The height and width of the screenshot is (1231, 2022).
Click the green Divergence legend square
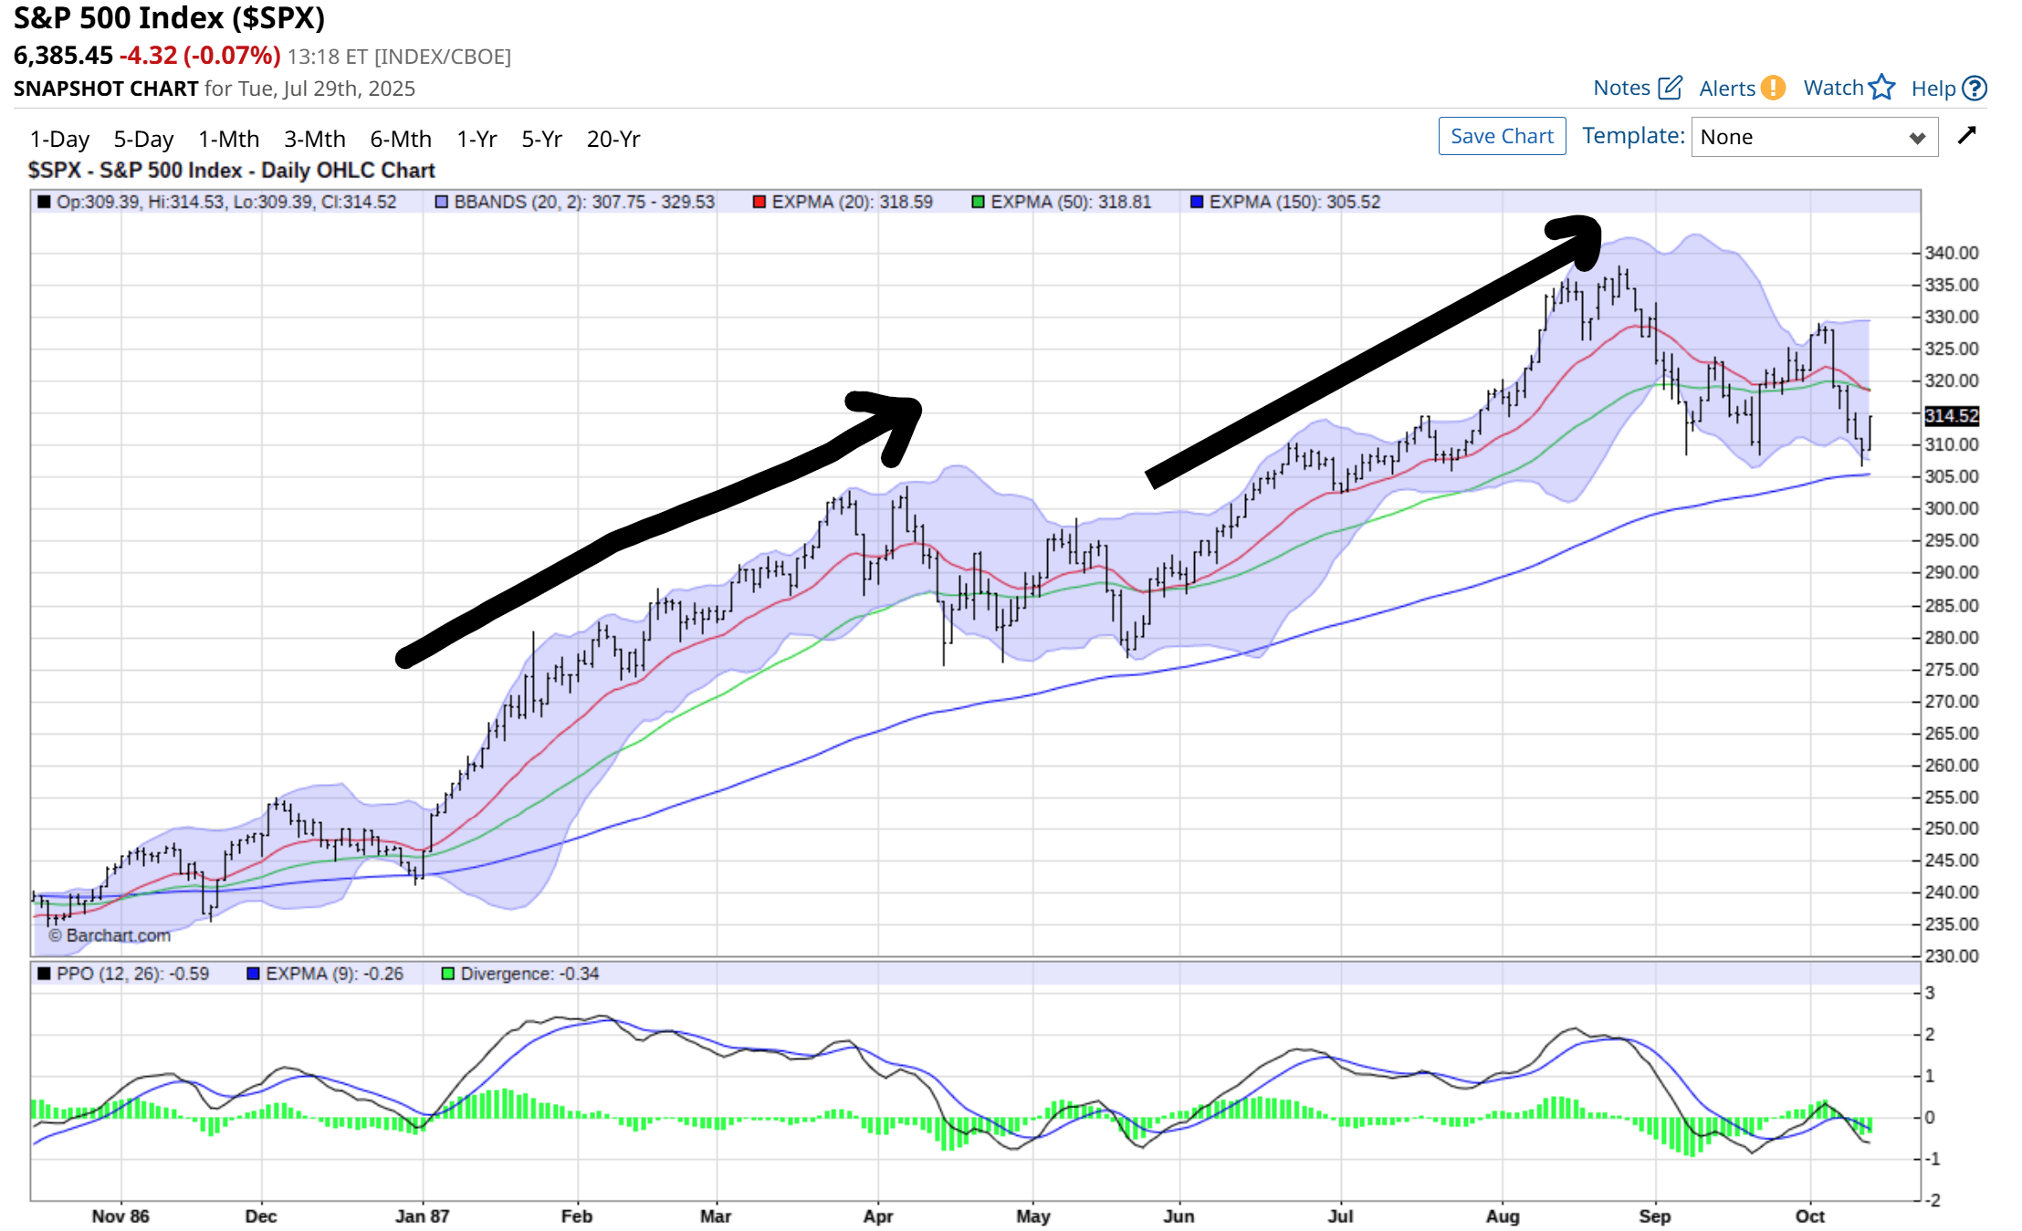(x=447, y=974)
